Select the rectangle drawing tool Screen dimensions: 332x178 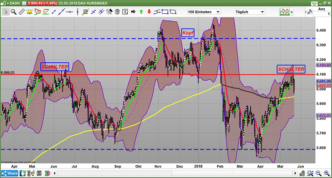(165, 12)
